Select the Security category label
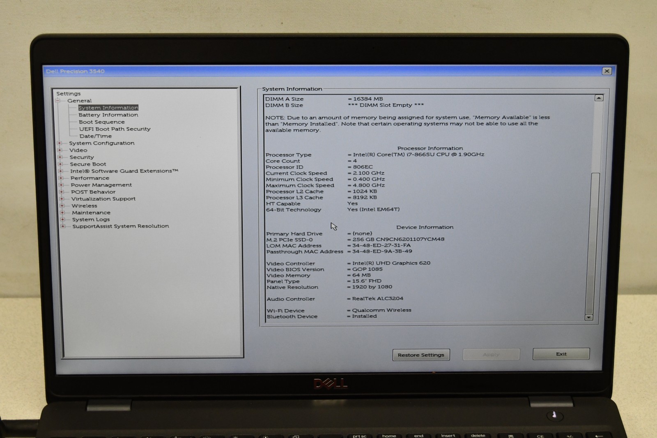657x438 pixels. click(x=82, y=157)
